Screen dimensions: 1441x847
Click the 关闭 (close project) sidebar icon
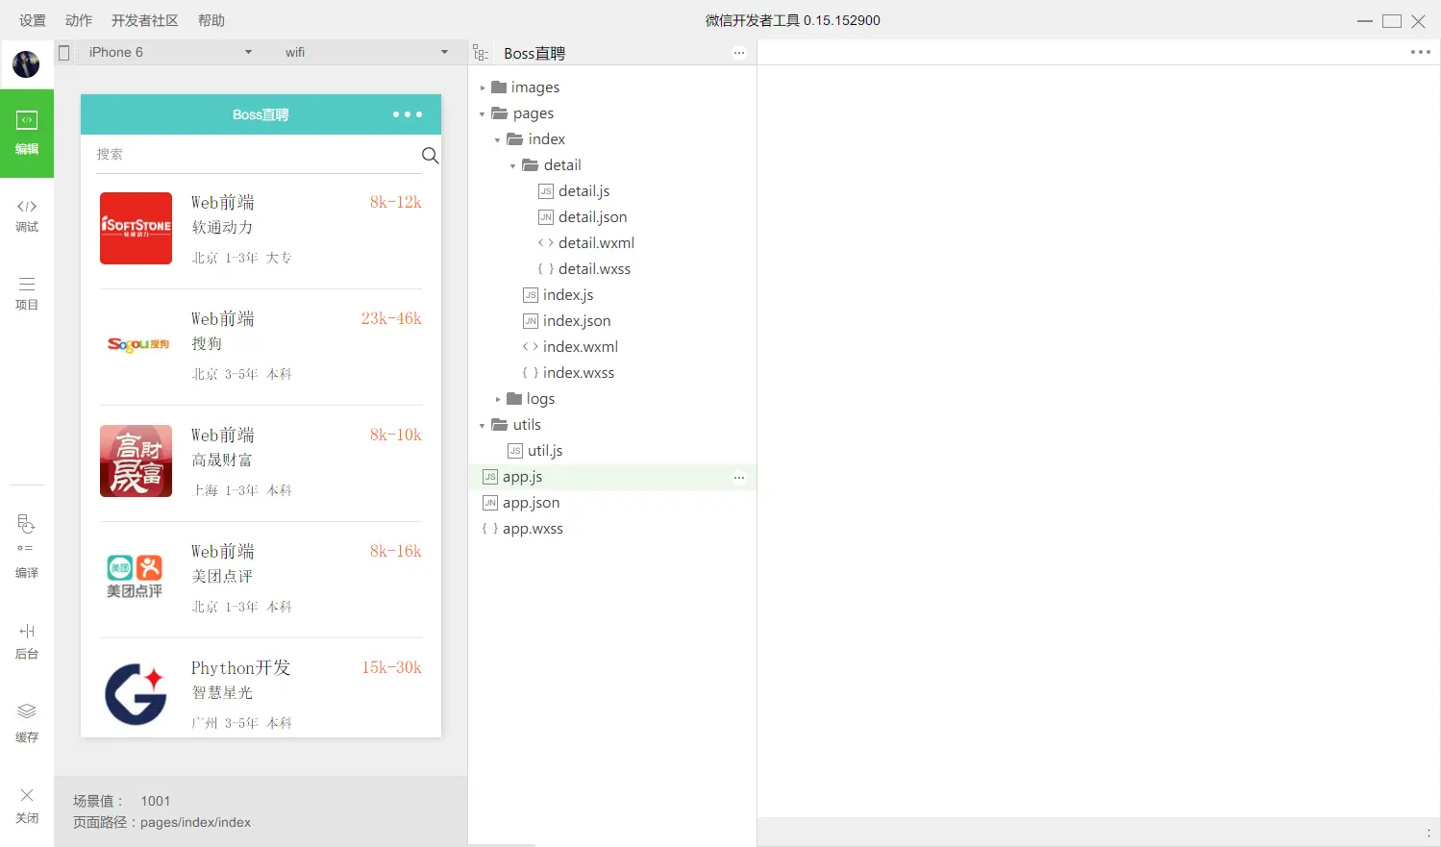(27, 806)
